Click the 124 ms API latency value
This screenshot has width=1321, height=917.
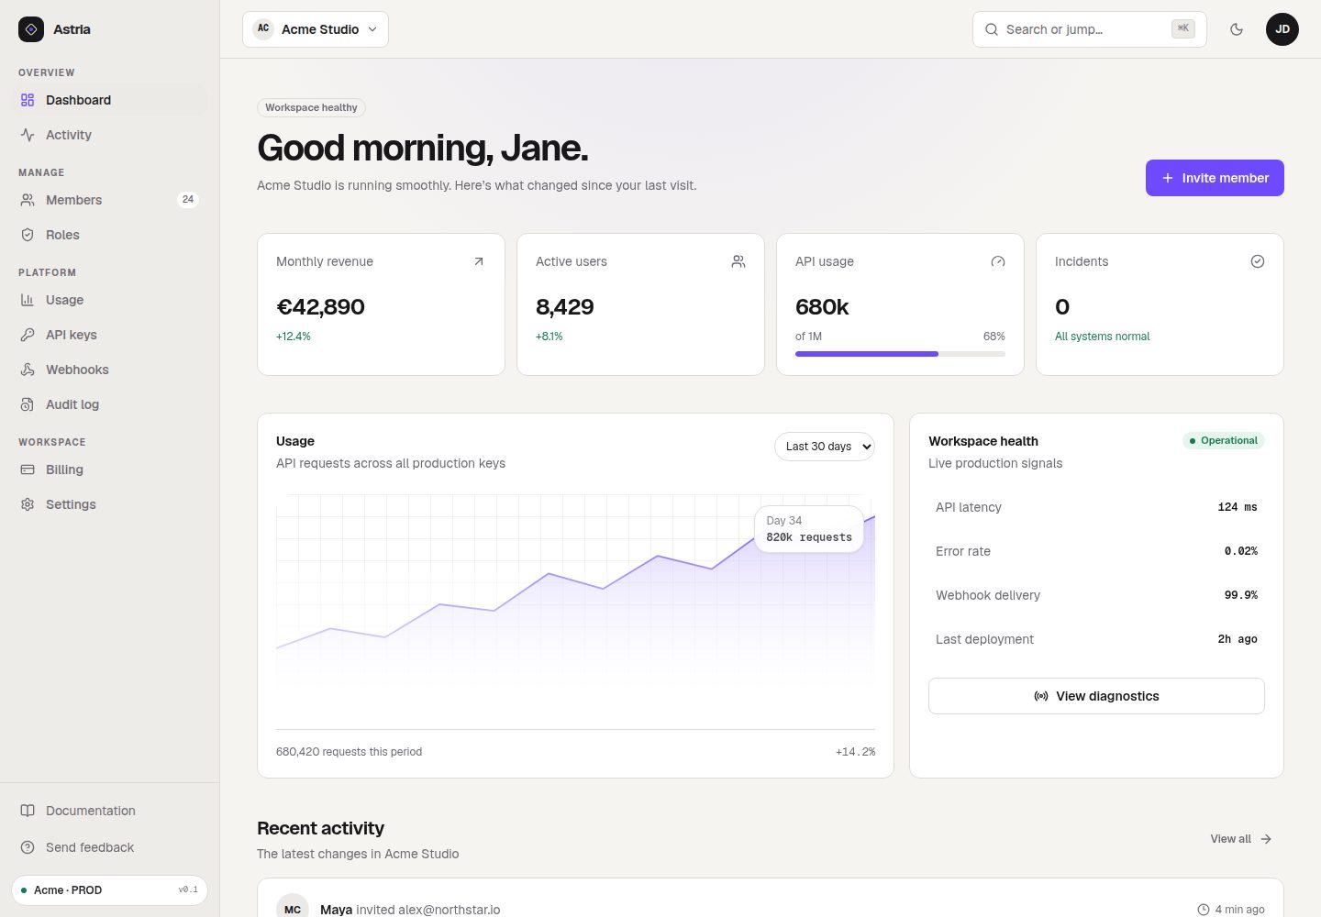1238,507
